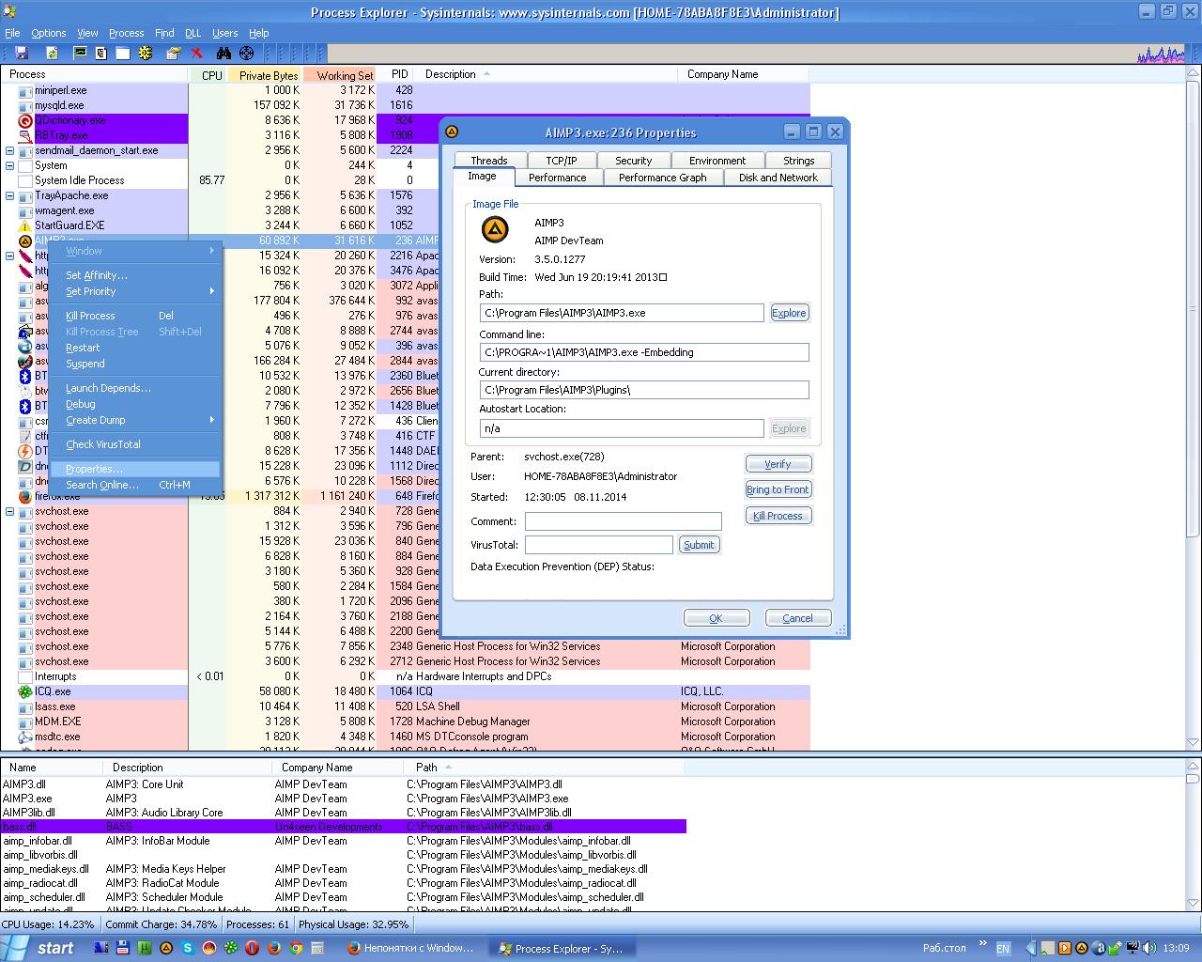Toggle the lower pane toolbar icon
The image size is (1202, 962).
point(122,54)
